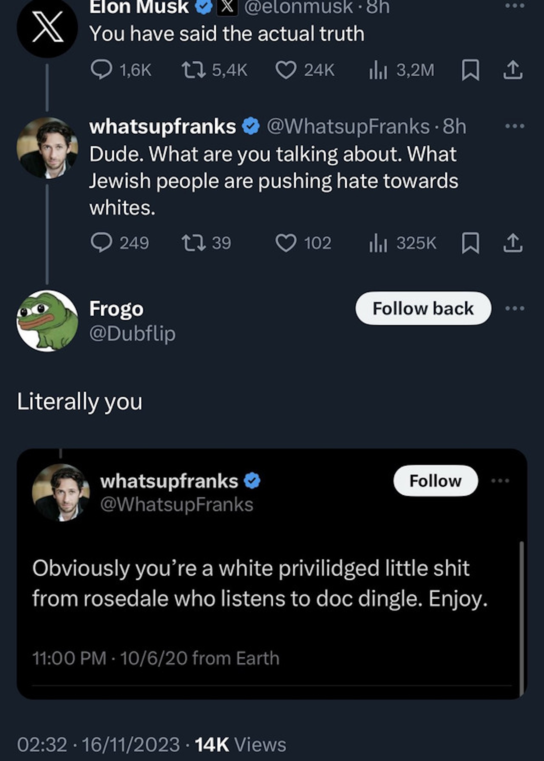Follow whatsupfranks in the quoted tweet
The width and height of the screenshot is (544, 761).
435,481
